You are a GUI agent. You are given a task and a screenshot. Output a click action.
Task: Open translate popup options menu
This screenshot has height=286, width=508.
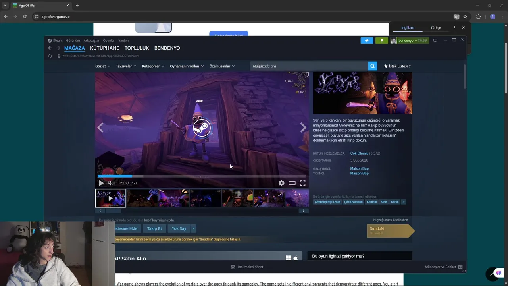pyautogui.click(x=454, y=28)
